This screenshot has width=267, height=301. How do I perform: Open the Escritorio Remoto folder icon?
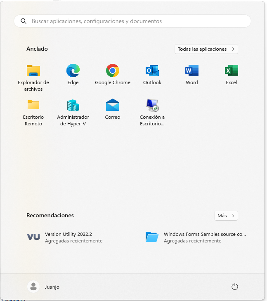pyautogui.click(x=33, y=106)
